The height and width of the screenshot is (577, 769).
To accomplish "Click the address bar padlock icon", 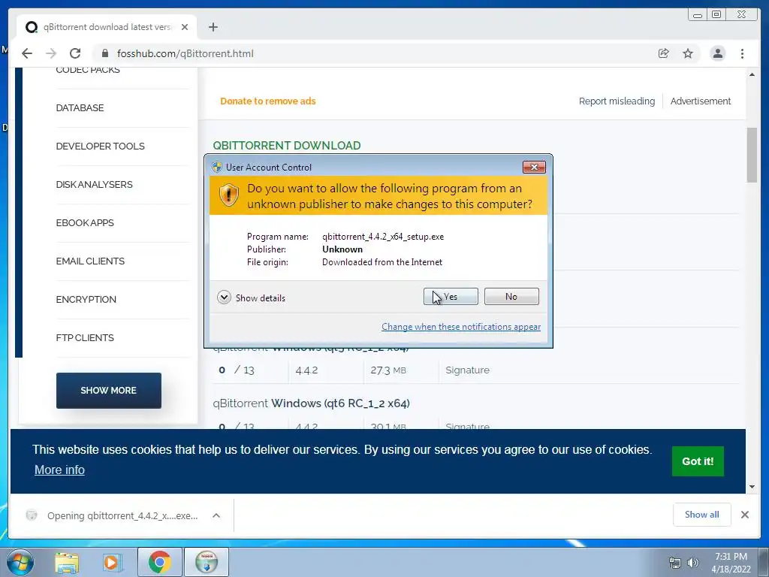I will click(x=104, y=53).
